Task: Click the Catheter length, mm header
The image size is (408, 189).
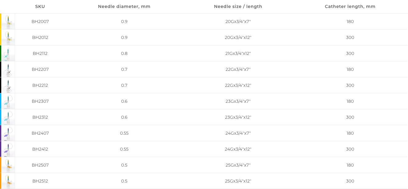Action: pos(350,6)
